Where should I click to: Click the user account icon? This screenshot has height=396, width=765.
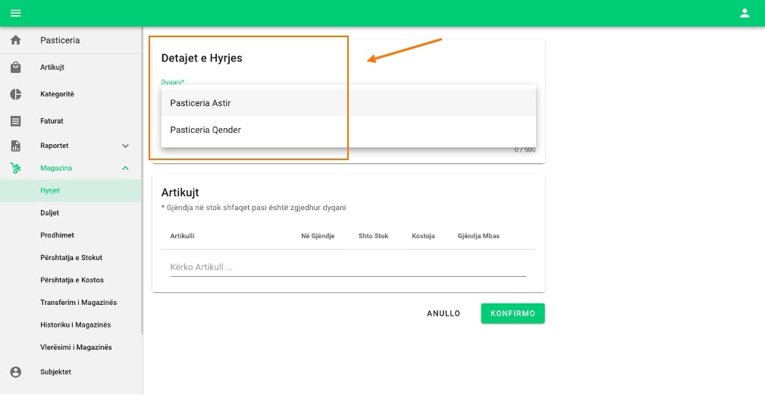[745, 13]
